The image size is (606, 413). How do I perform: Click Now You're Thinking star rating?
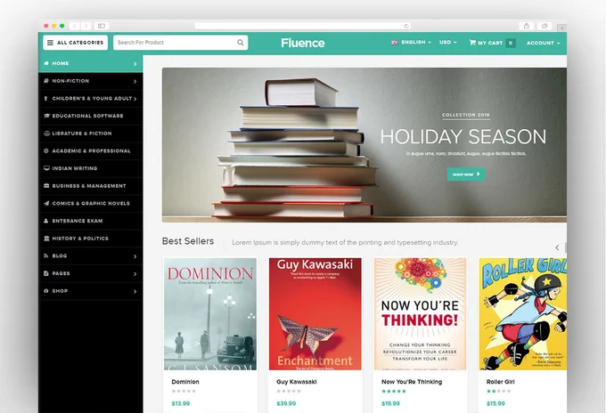pyautogui.click(x=394, y=391)
